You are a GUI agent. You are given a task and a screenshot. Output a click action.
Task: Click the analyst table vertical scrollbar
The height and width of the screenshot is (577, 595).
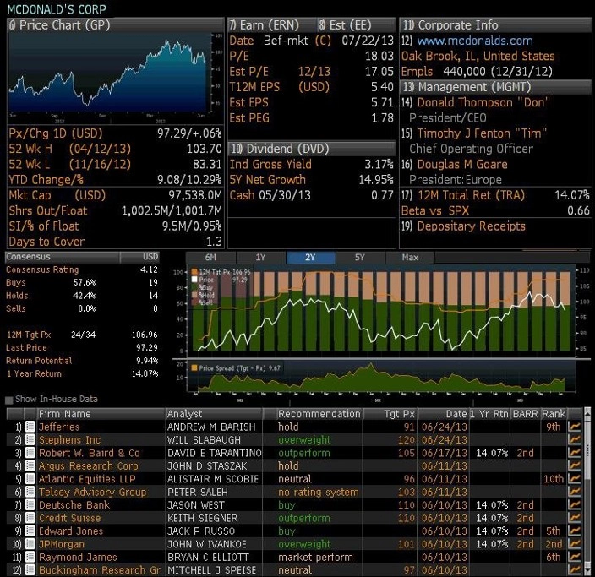[x=587, y=492]
